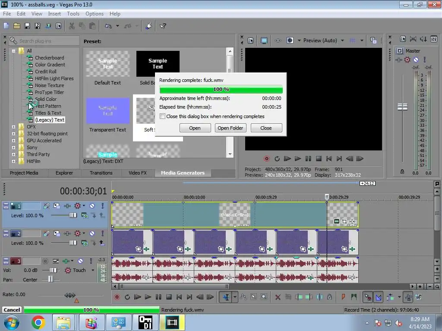Click the Lock Event padlock icon
Screen dimensions: 442x331
point(329,297)
